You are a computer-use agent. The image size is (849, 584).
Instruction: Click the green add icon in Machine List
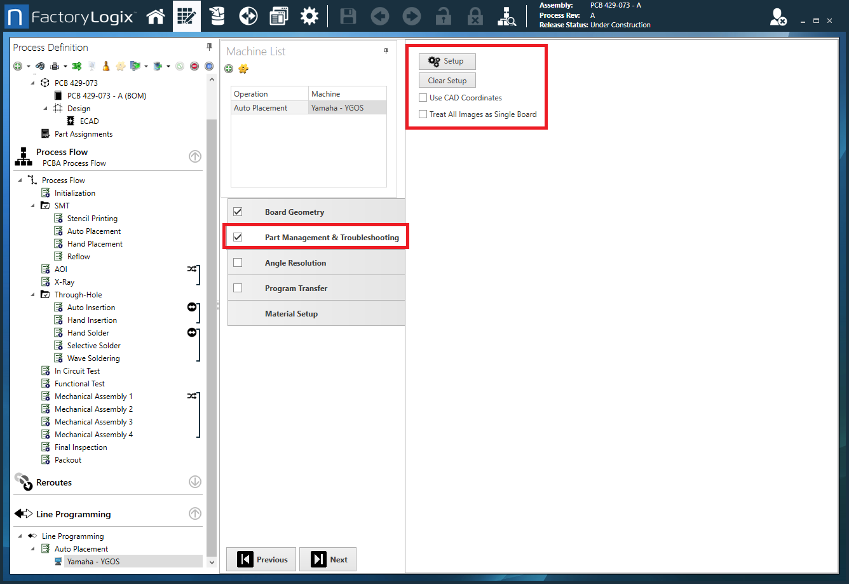tap(229, 69)
